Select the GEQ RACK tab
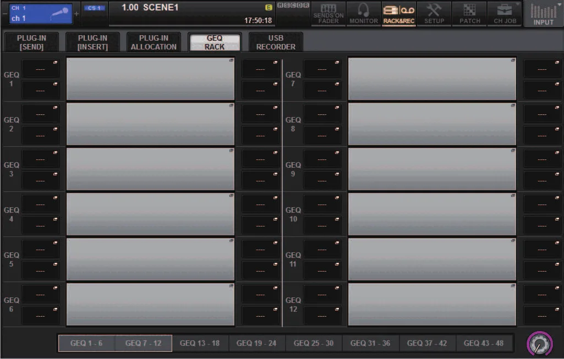 point(215,42)
